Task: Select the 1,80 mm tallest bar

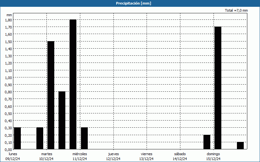Action: point(73,84)
